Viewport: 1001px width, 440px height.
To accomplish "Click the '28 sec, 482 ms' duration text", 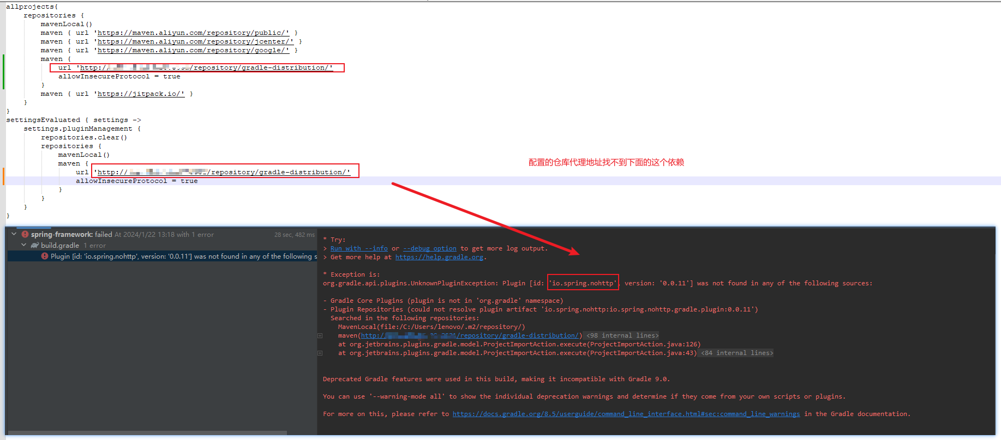I will (295, 235).
